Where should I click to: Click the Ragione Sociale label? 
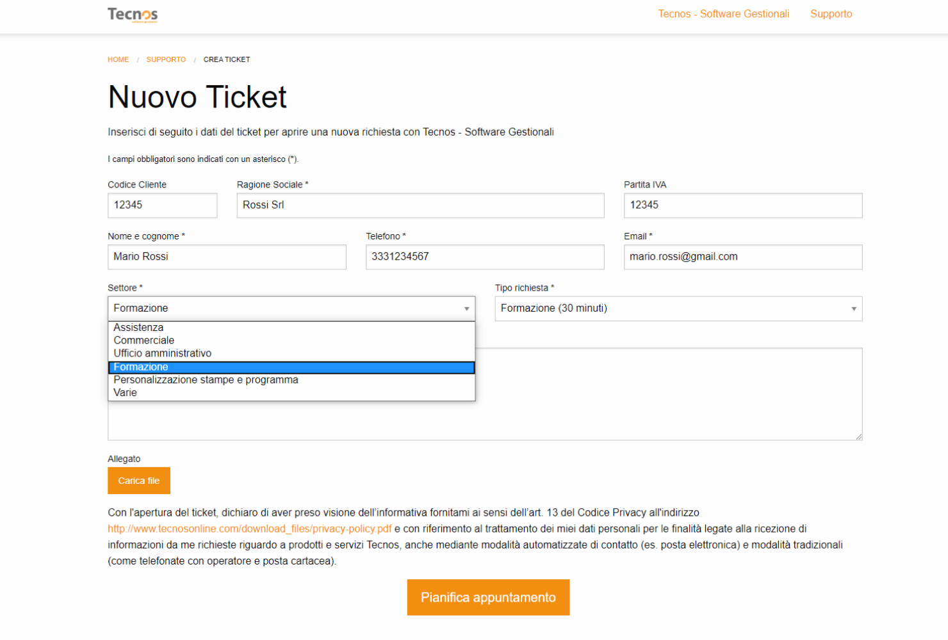click(272, 185)
